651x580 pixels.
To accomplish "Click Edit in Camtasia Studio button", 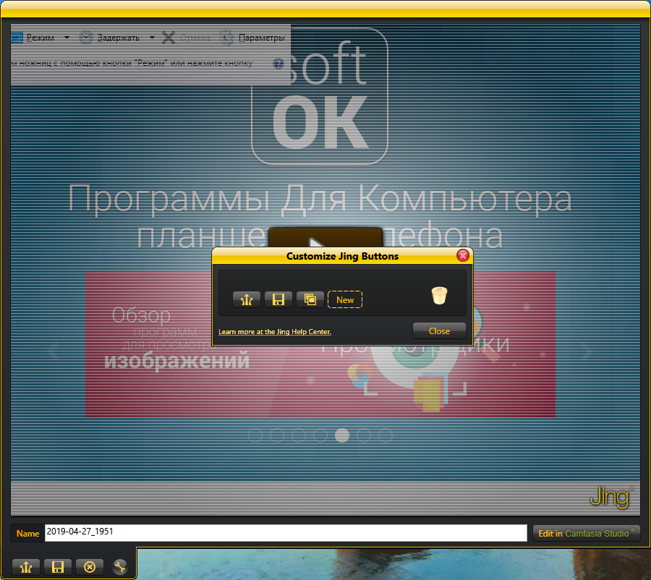I will [586, 533].
